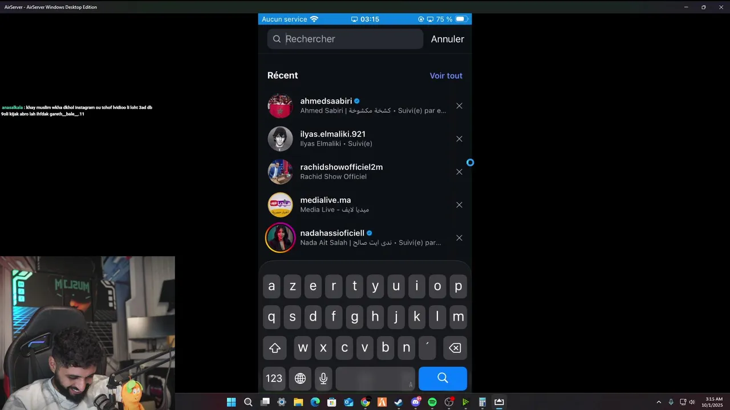Tap the 03:15 screen mirroring clock
The image size is (730, 410).
tap(365, 19)
